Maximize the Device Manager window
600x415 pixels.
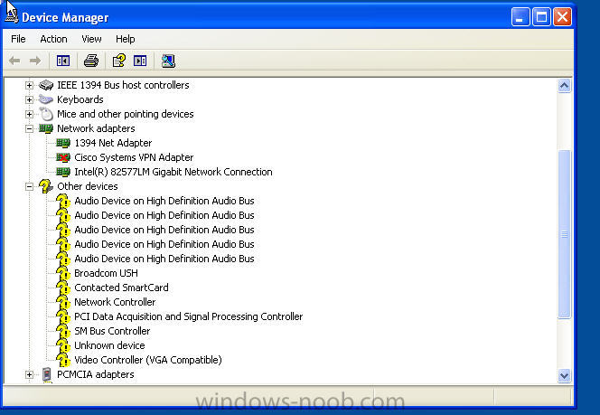click(x=541, y=17)
